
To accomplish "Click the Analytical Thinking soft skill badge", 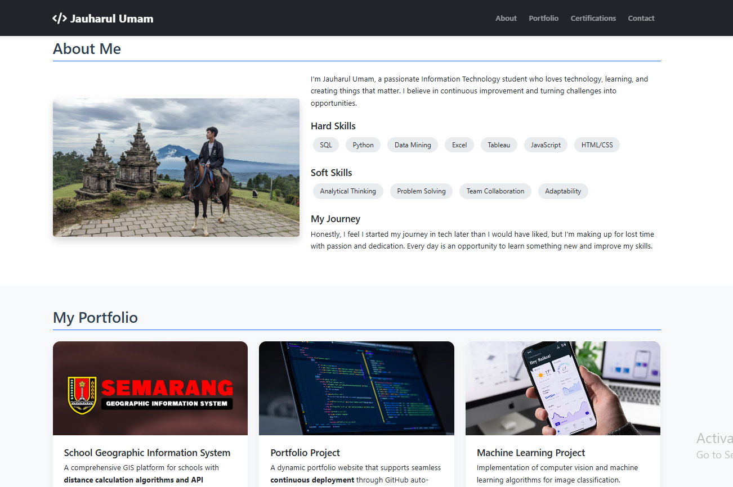I will pos(348,191).
